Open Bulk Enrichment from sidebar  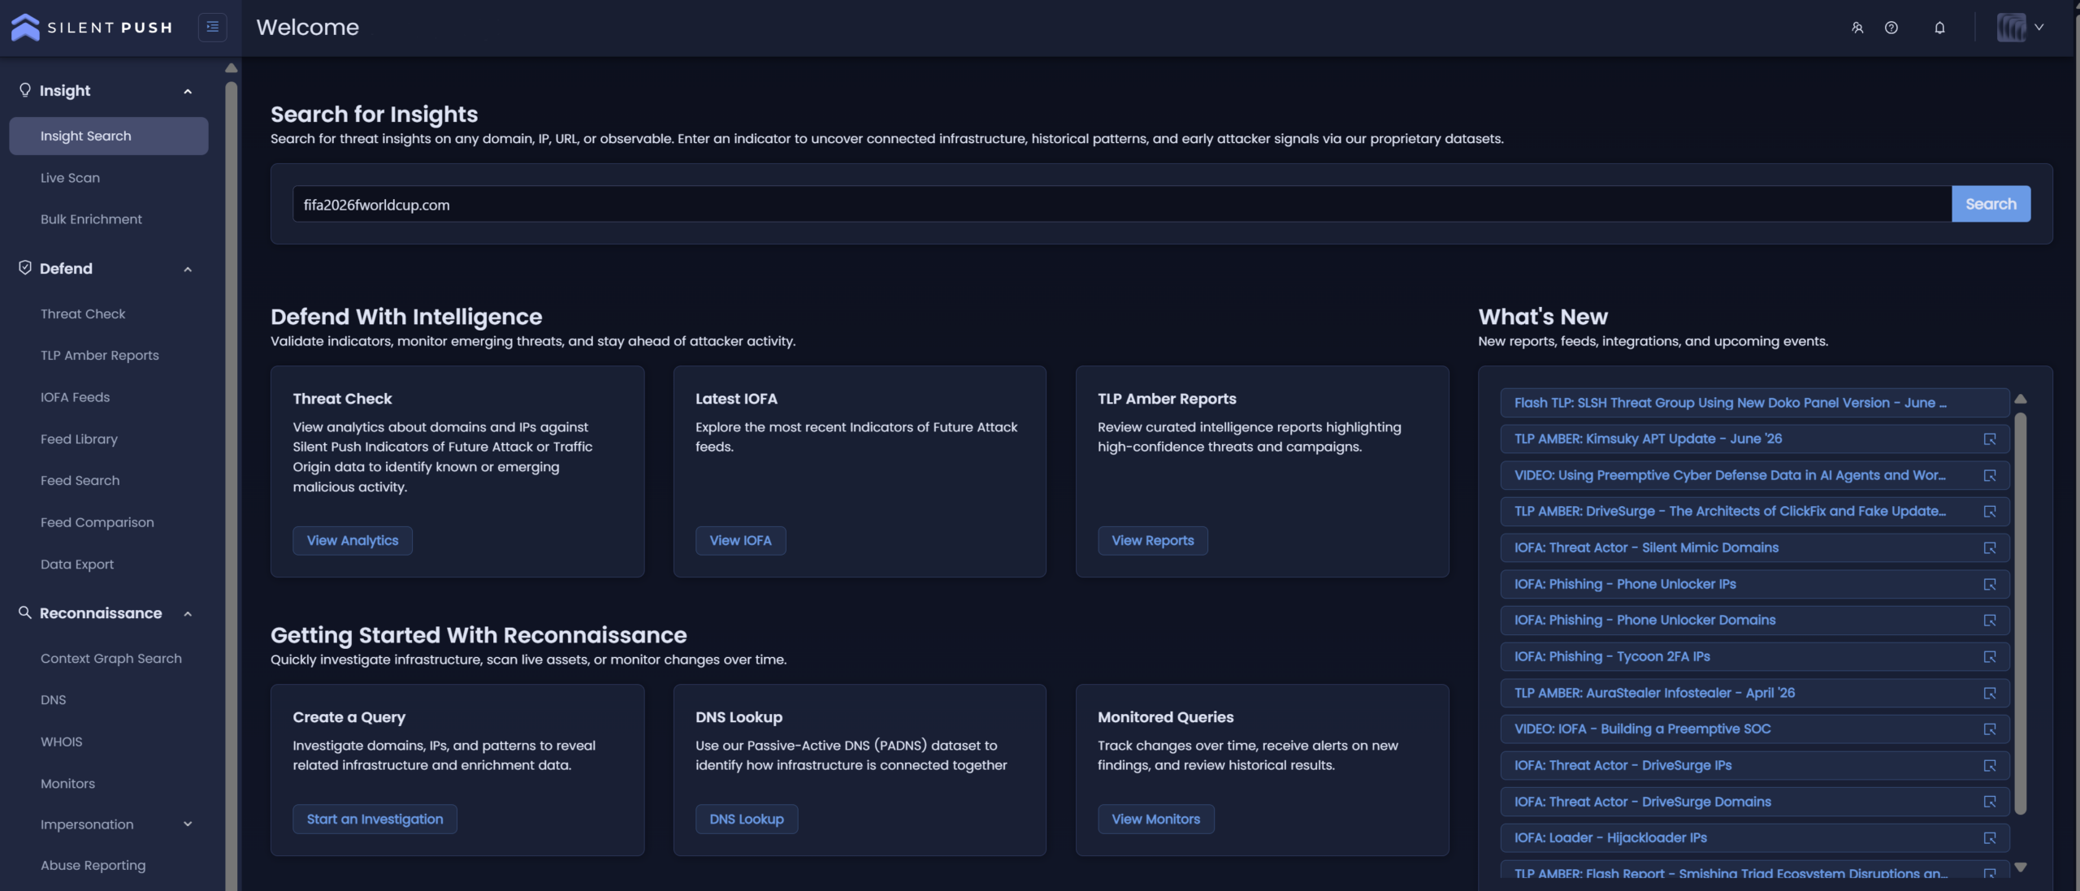pyautogui.click(x=91, y=218)
